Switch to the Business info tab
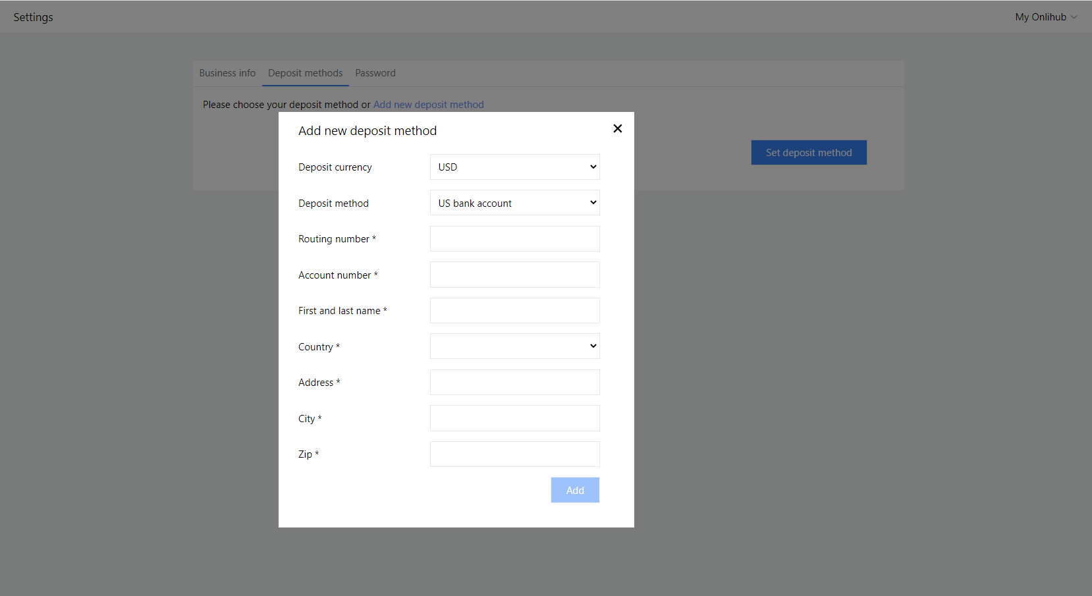 227,73
